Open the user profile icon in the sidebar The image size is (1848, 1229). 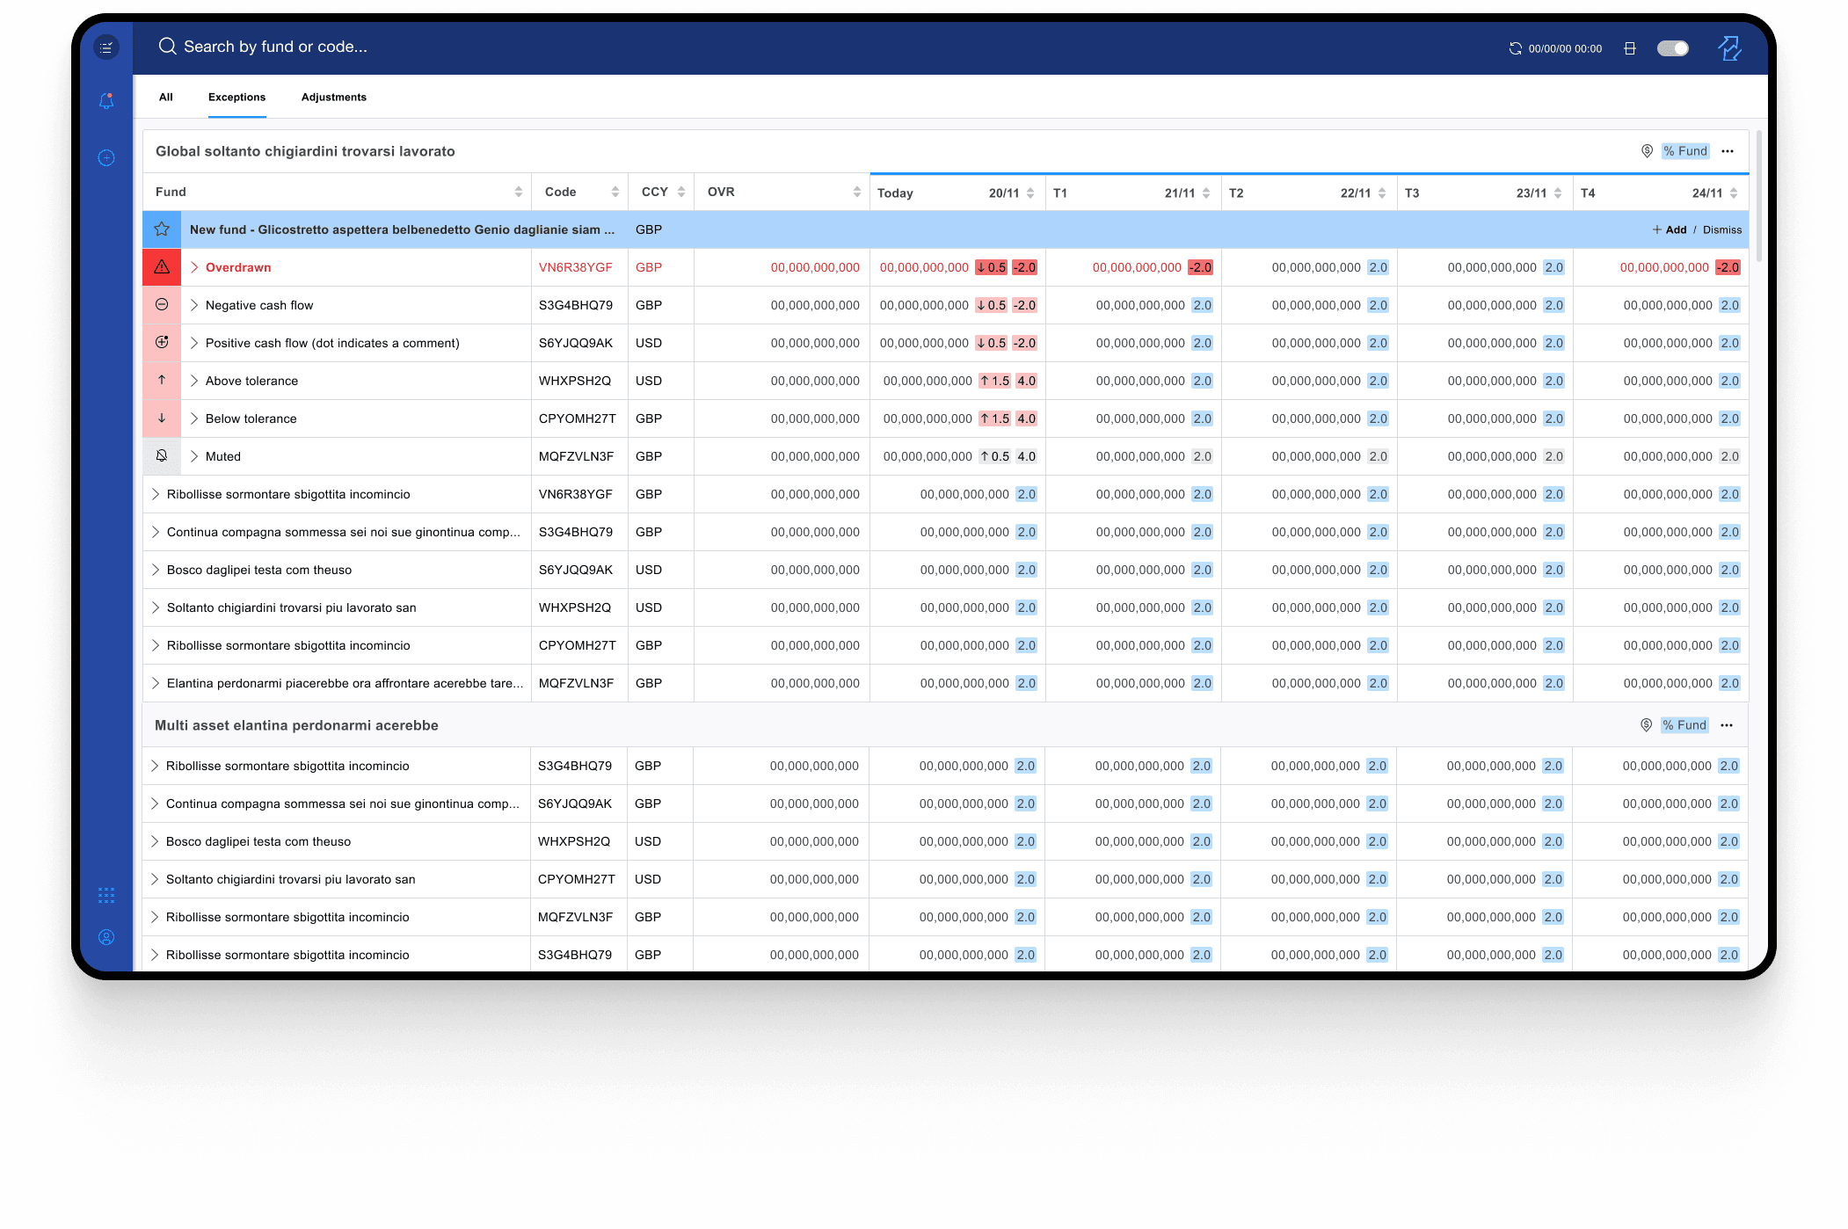coord(106,937)
